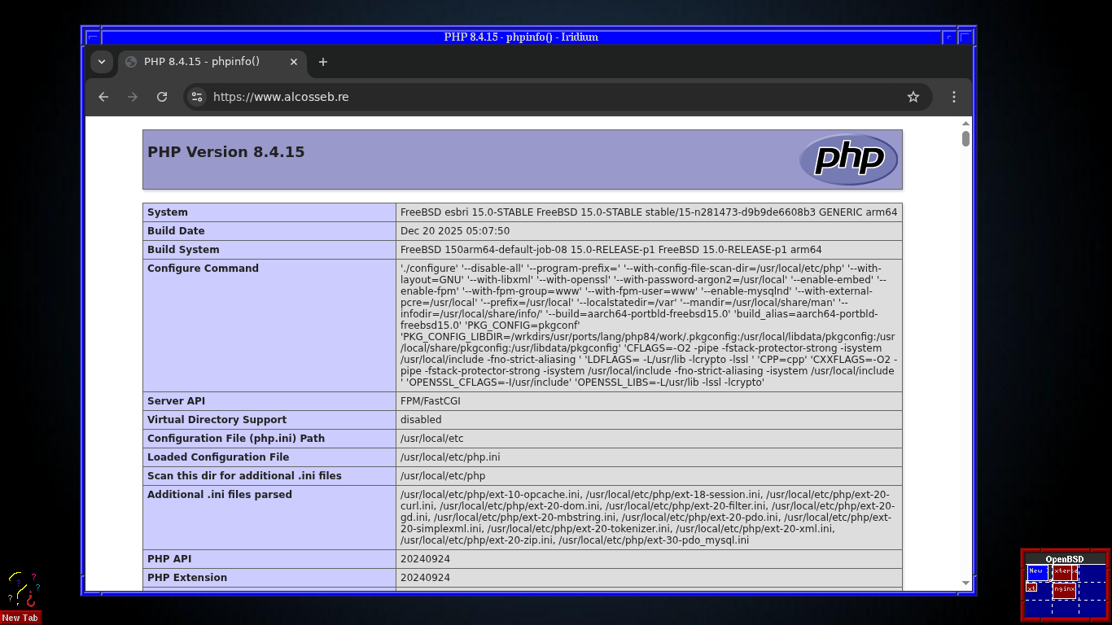Select the PHP 8.4.15 phpinfo() tab
The width and height of the screenshot is (1112, 625).
click(x=202, y=62)
